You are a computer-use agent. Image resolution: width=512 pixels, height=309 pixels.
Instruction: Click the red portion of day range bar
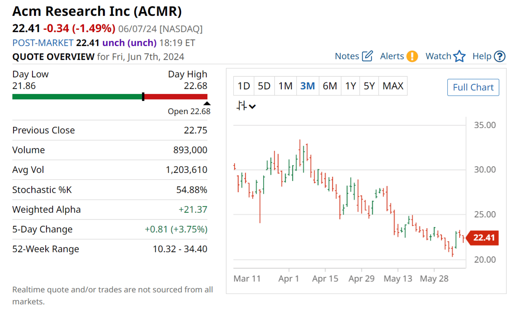[x=176, y=97]
